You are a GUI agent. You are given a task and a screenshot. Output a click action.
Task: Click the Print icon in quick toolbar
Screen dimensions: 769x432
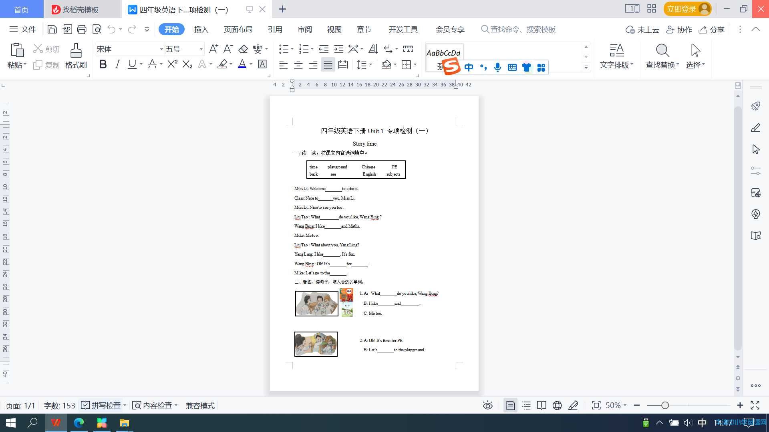point(82,29)
